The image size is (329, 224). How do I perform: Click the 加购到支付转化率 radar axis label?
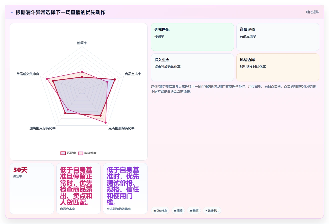(x=42, y=128)
